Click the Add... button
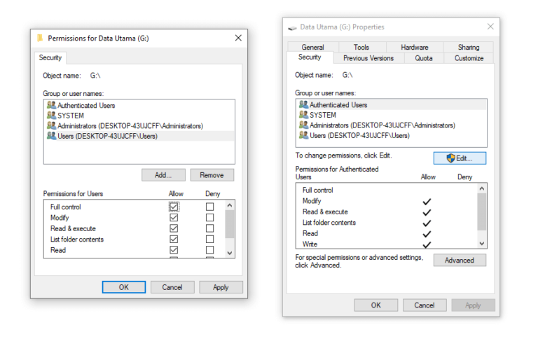Screen dimensions: 538x339 pos(163,175)
